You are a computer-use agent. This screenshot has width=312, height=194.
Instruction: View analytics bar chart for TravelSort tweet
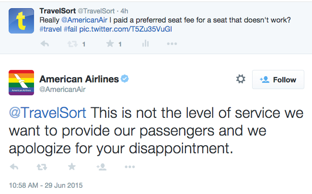tap(145, 44)
